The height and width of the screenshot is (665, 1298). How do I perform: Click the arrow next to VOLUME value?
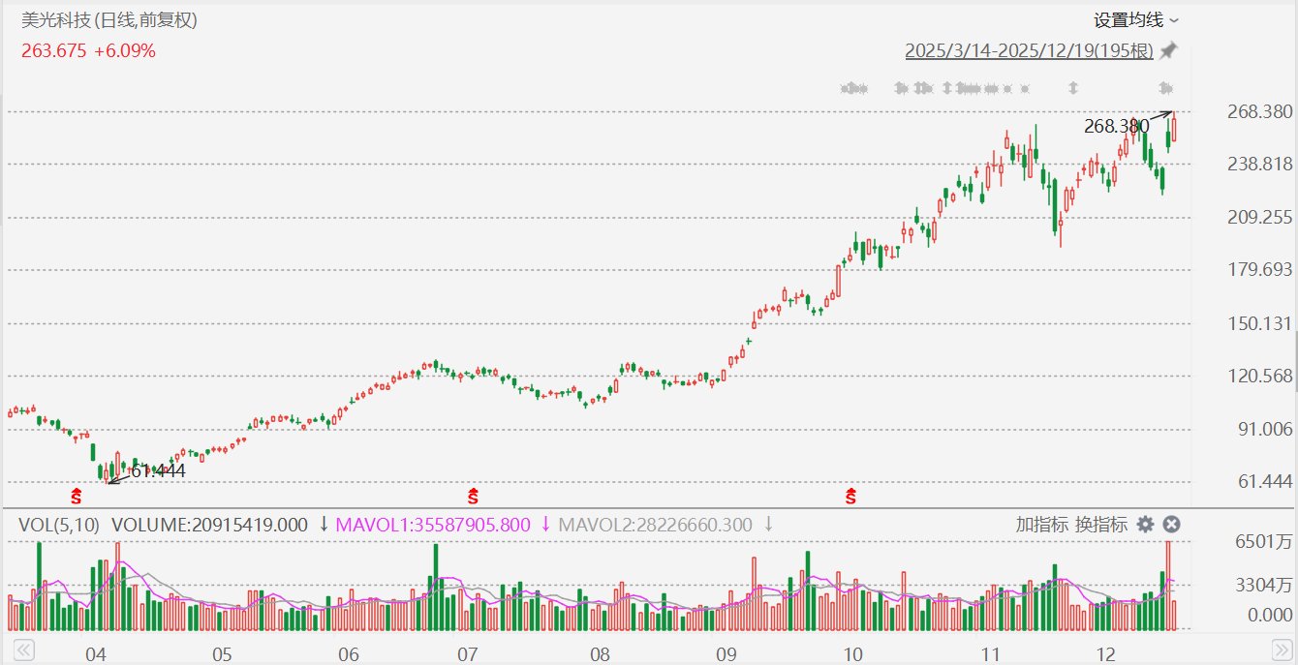324,525
